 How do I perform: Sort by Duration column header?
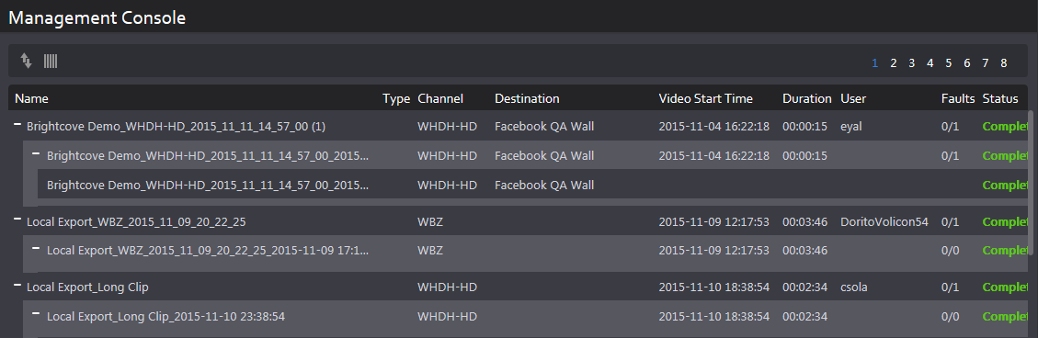(807, 98)
